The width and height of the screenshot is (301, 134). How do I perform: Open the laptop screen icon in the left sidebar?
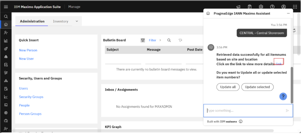pyautogui.click(x=6, y=105)
